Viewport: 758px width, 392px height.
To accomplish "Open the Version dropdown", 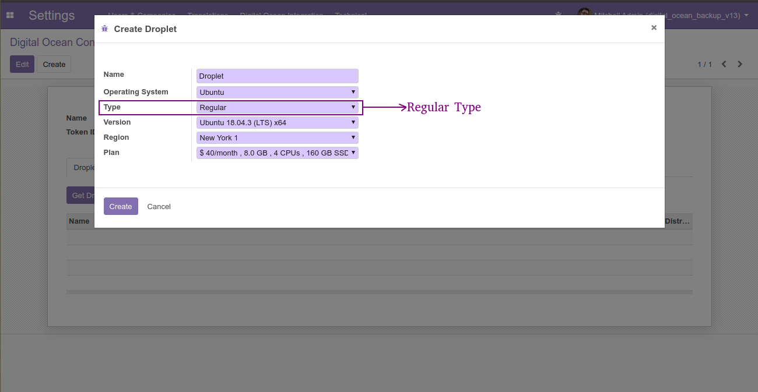I will [x=278, y=122].
